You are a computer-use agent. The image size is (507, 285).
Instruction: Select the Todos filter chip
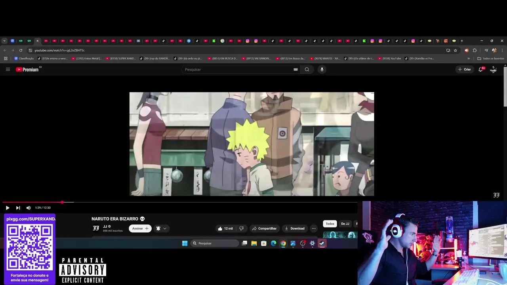330,224
